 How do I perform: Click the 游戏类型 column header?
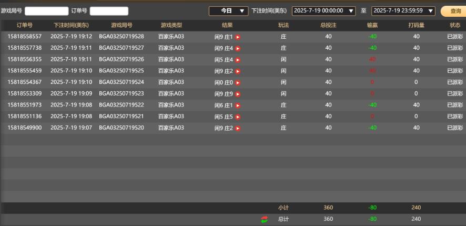pyautogui.click(x=171, y=26)
